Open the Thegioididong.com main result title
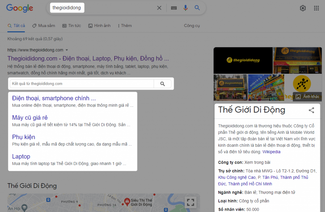 [88, 59]
